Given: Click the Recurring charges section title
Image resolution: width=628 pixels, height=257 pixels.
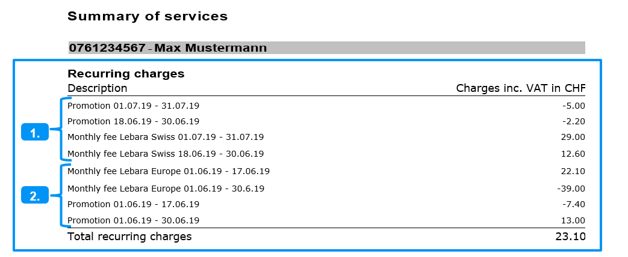Looking at the screenshot, I should tap(126, 74).
